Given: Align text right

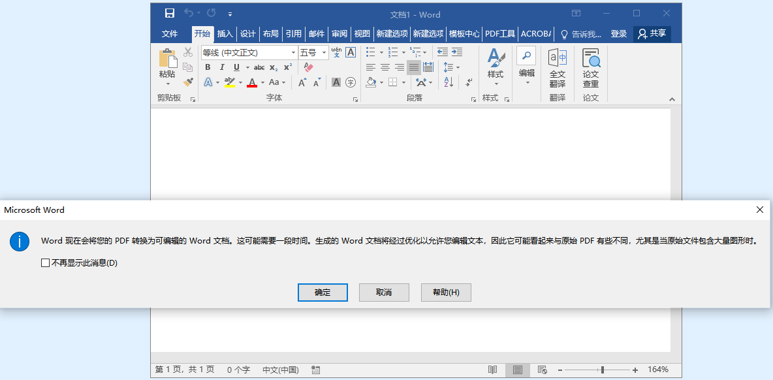Looking at the screenshot, I should coord(400,67).
